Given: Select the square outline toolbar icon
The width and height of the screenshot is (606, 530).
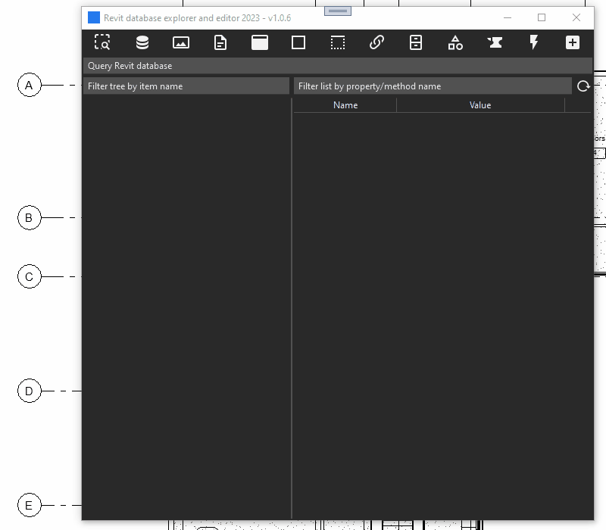Looking at the screenshot, I should coord(298,43).
